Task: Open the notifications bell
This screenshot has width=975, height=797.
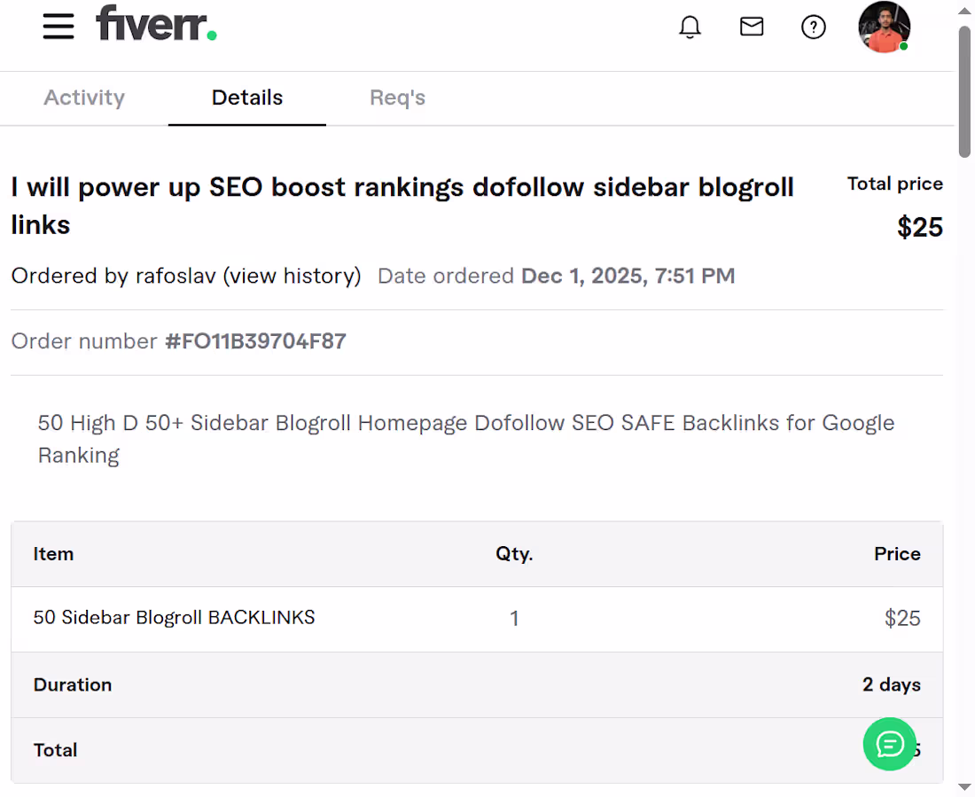Action: coord(690,27)
